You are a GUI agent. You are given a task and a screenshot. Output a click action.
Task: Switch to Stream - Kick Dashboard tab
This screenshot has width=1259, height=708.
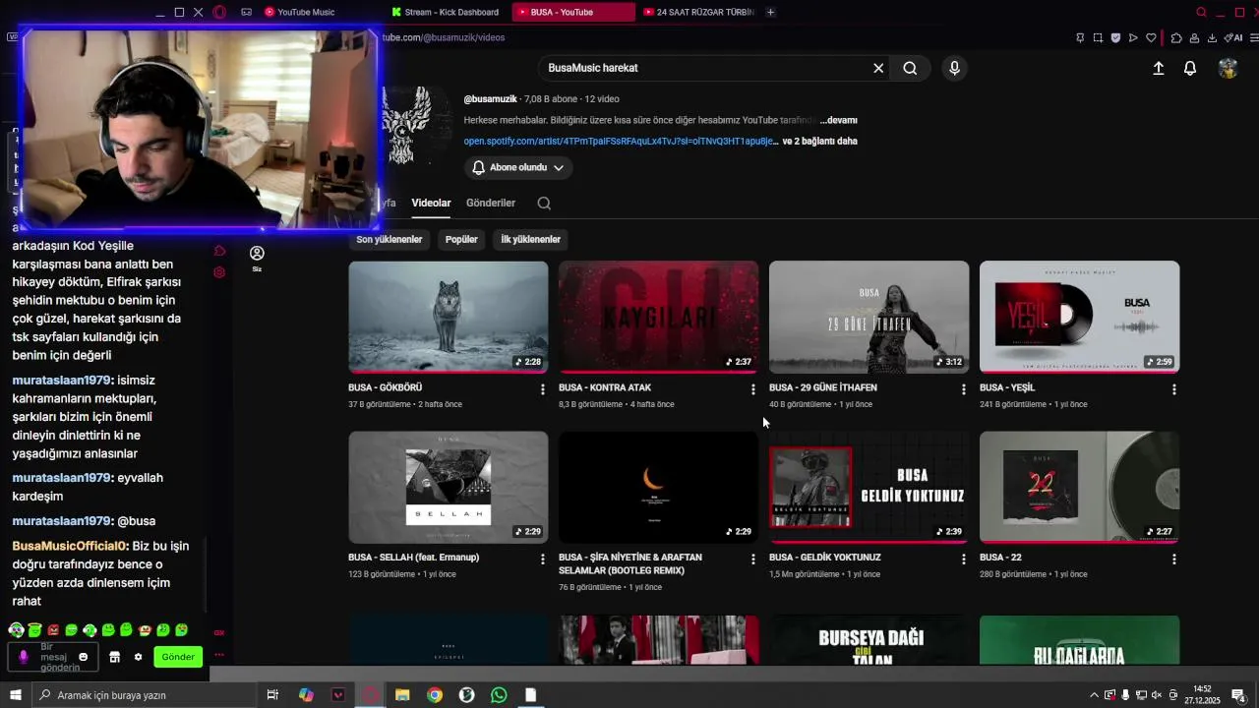[448, 12]
